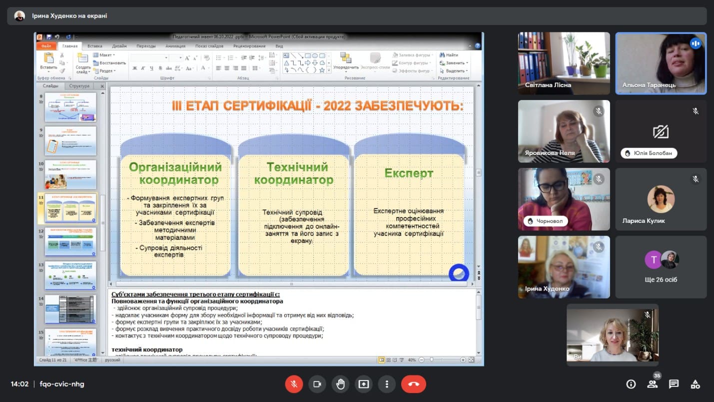Viewport: 714px width, 402px height.
Task: Click the Cut scissors icon
Action: 62,55
